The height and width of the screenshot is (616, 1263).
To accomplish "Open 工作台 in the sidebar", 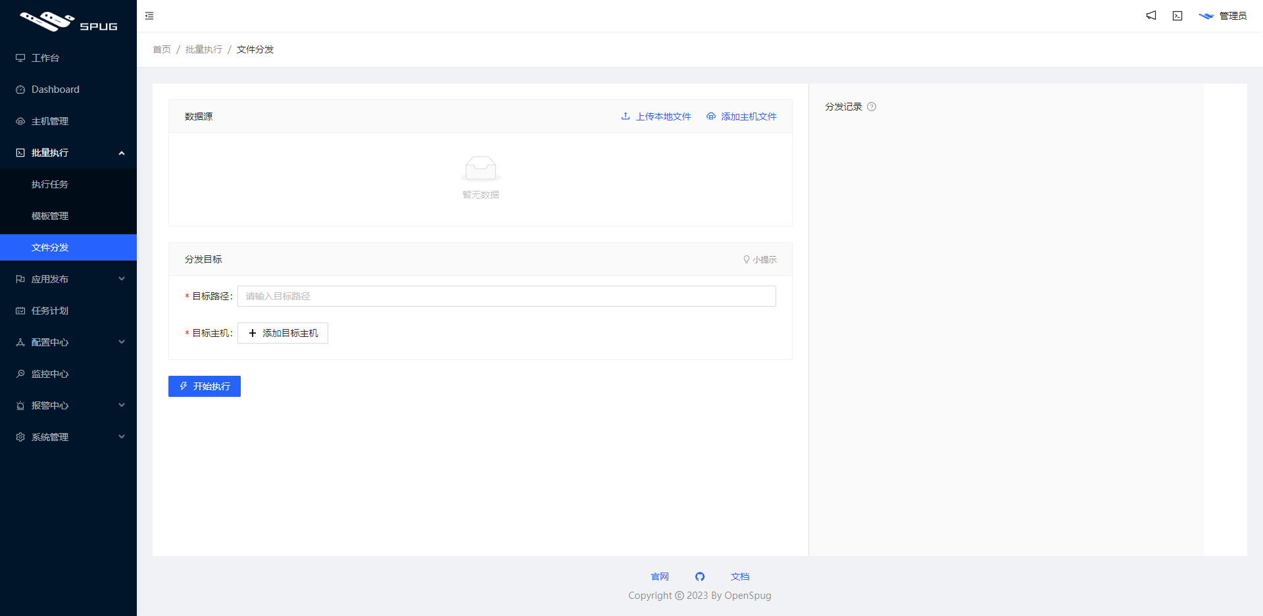I will pyautogui.click(x=68, y=58).
